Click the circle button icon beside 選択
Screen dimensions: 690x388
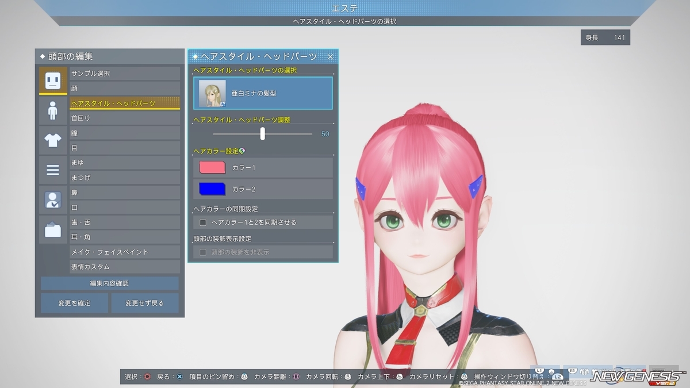pos(147,377)
